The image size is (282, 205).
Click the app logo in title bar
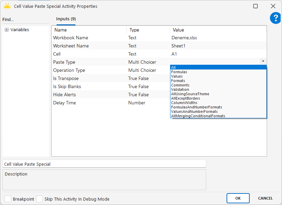(7, 6)
